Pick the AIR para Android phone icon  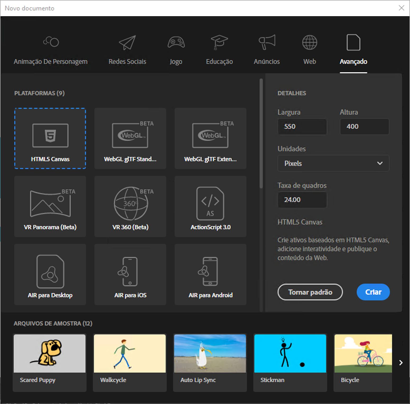[208, 271]
